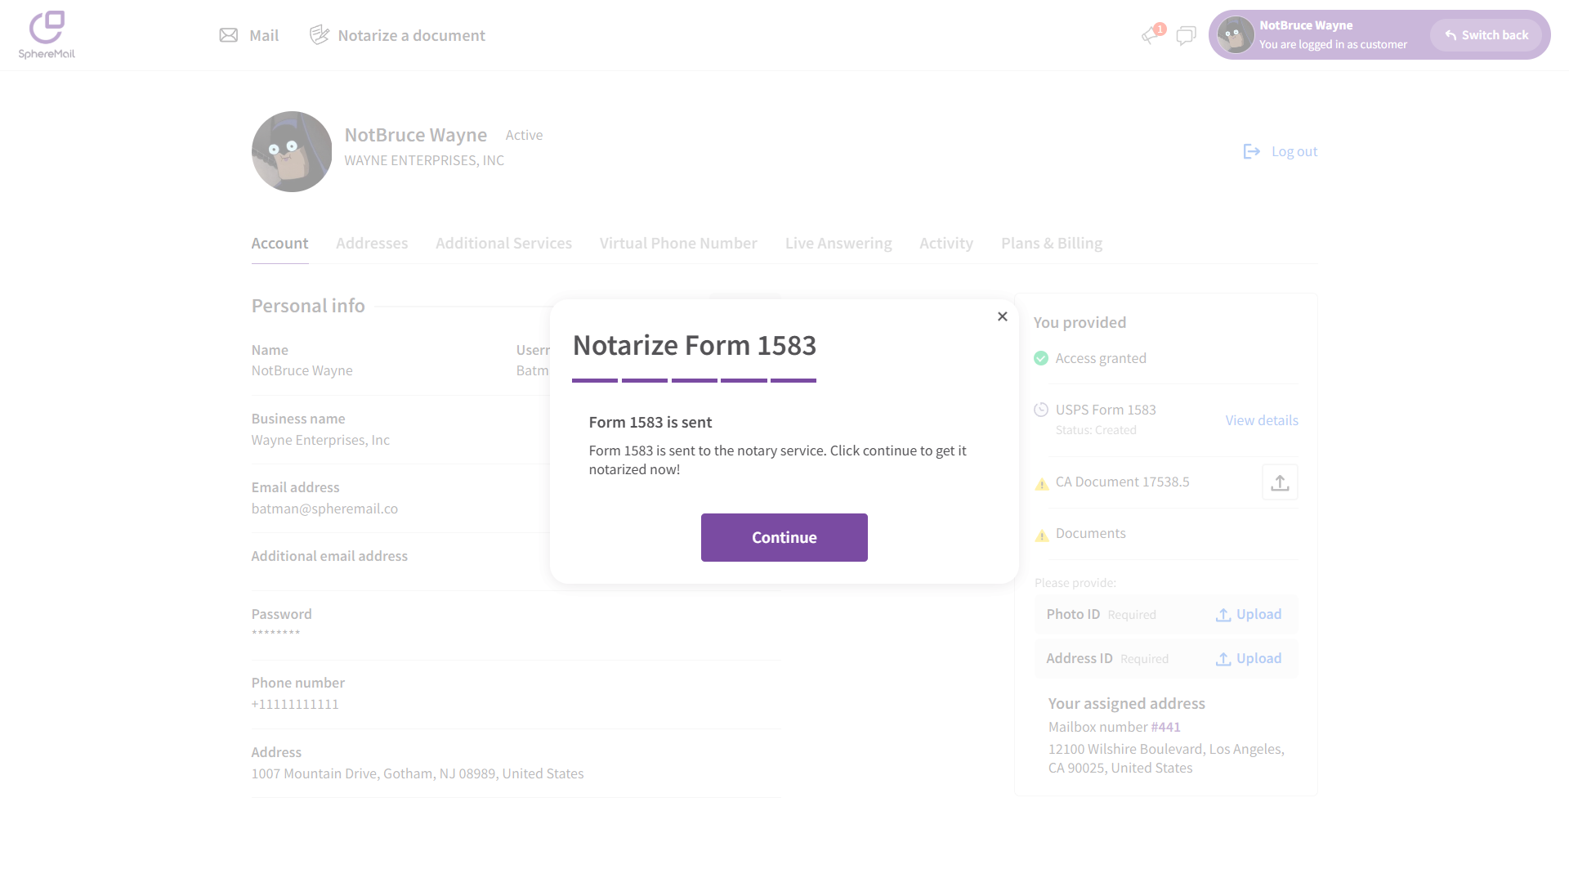Click the CA Document 17538.5 upload icon
This screenshot has width=1569, height=883.
[x=1280, y=482]
